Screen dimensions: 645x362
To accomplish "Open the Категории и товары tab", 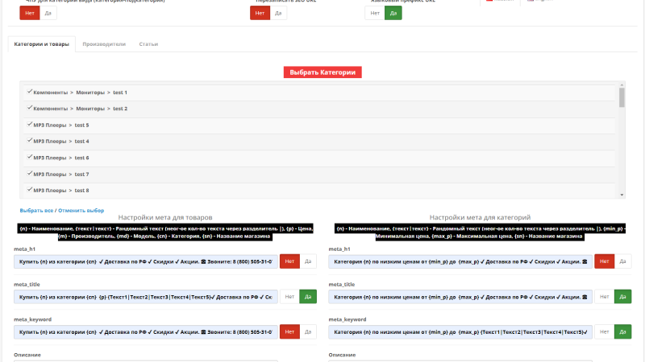I will [42, 44].
